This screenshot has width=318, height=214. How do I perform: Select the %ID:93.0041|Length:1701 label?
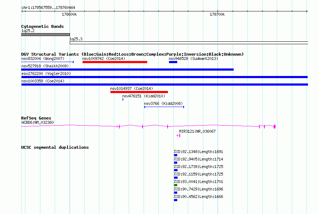coord(198,182)
